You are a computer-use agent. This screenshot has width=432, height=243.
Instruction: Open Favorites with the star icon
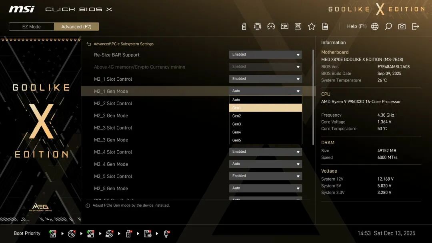pyautogui.click(x=311, y=26)
